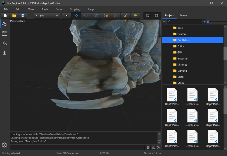The height and width of the screenshot is (156, 227).
Task: Adjust the thumbnail size slider handle
Action: click(x=208, y=22)
